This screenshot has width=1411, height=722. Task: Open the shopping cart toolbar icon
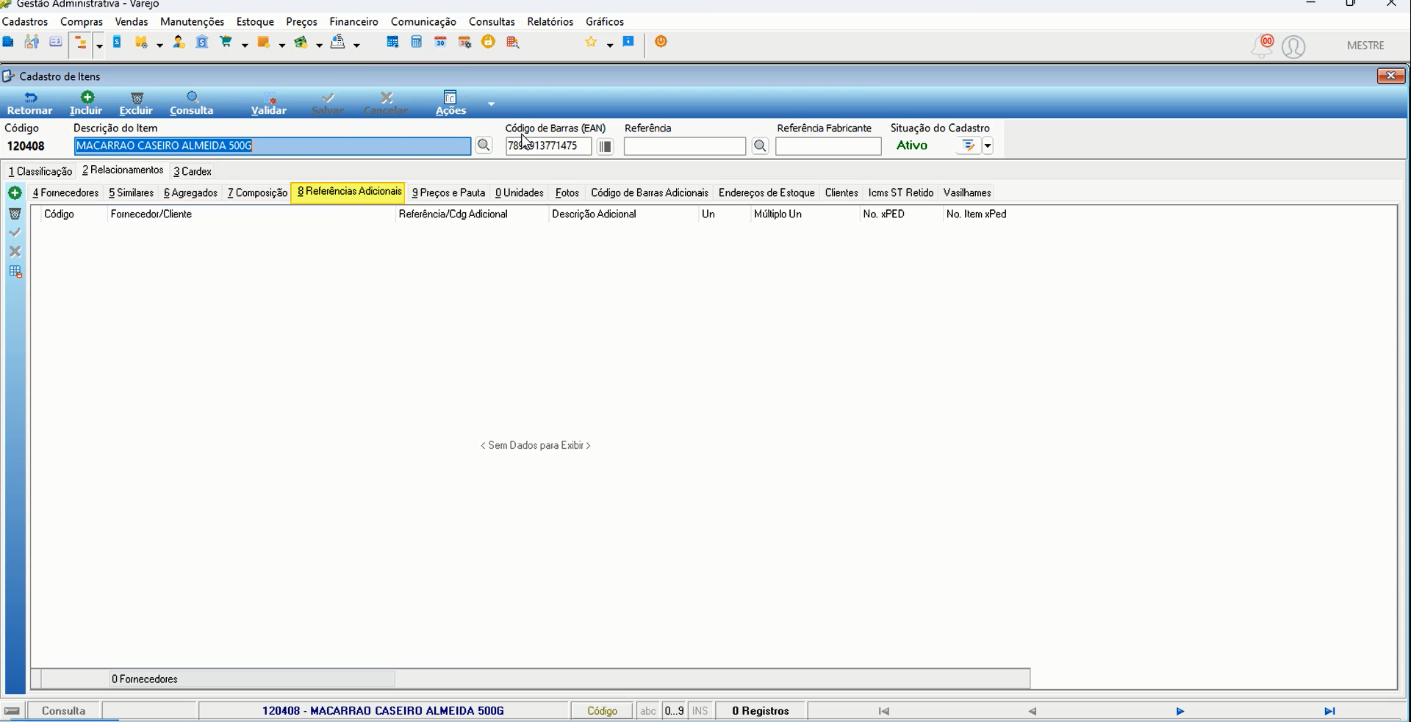point(226,43)
